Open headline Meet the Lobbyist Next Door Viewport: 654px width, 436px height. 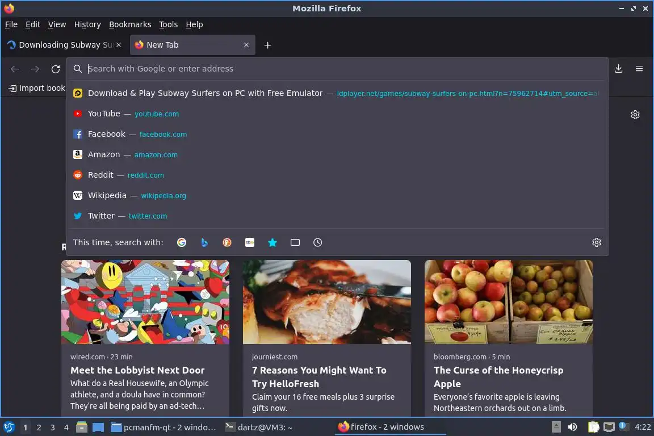point(137,370)
